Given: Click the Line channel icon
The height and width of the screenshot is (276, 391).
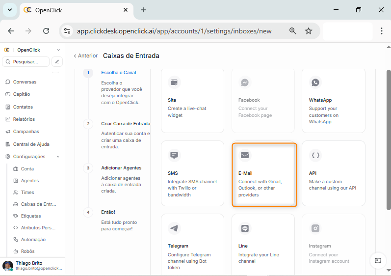Looking at the screenshot, I should (x=244, y=228).
